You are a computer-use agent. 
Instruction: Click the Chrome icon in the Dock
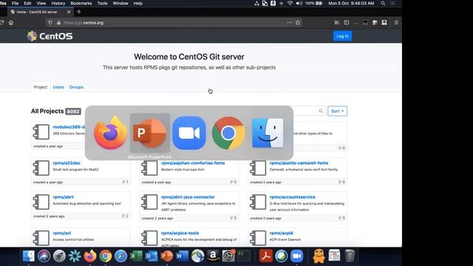(x=105, y=256)
